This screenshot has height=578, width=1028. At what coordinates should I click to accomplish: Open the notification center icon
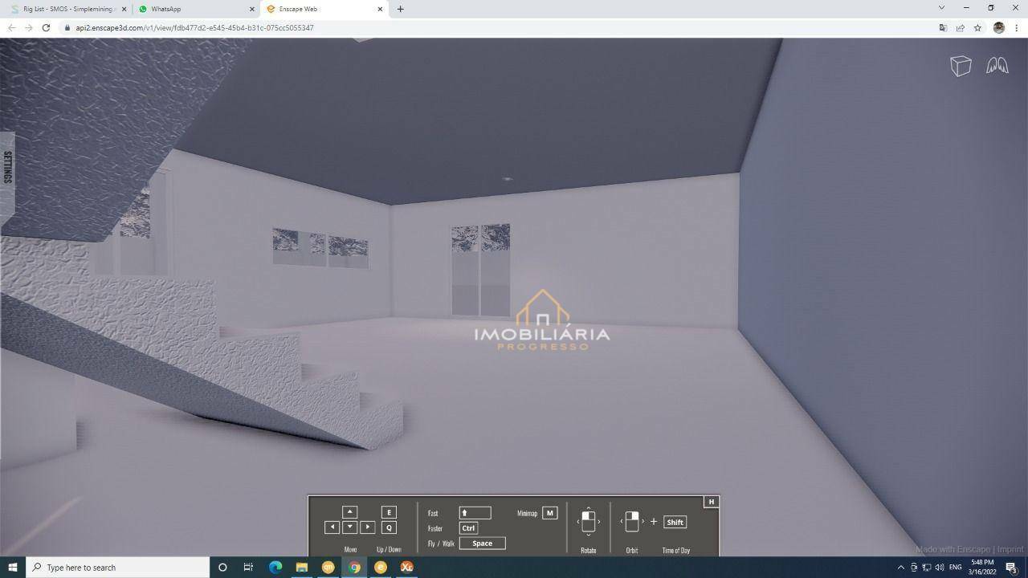coord(1012,568)
